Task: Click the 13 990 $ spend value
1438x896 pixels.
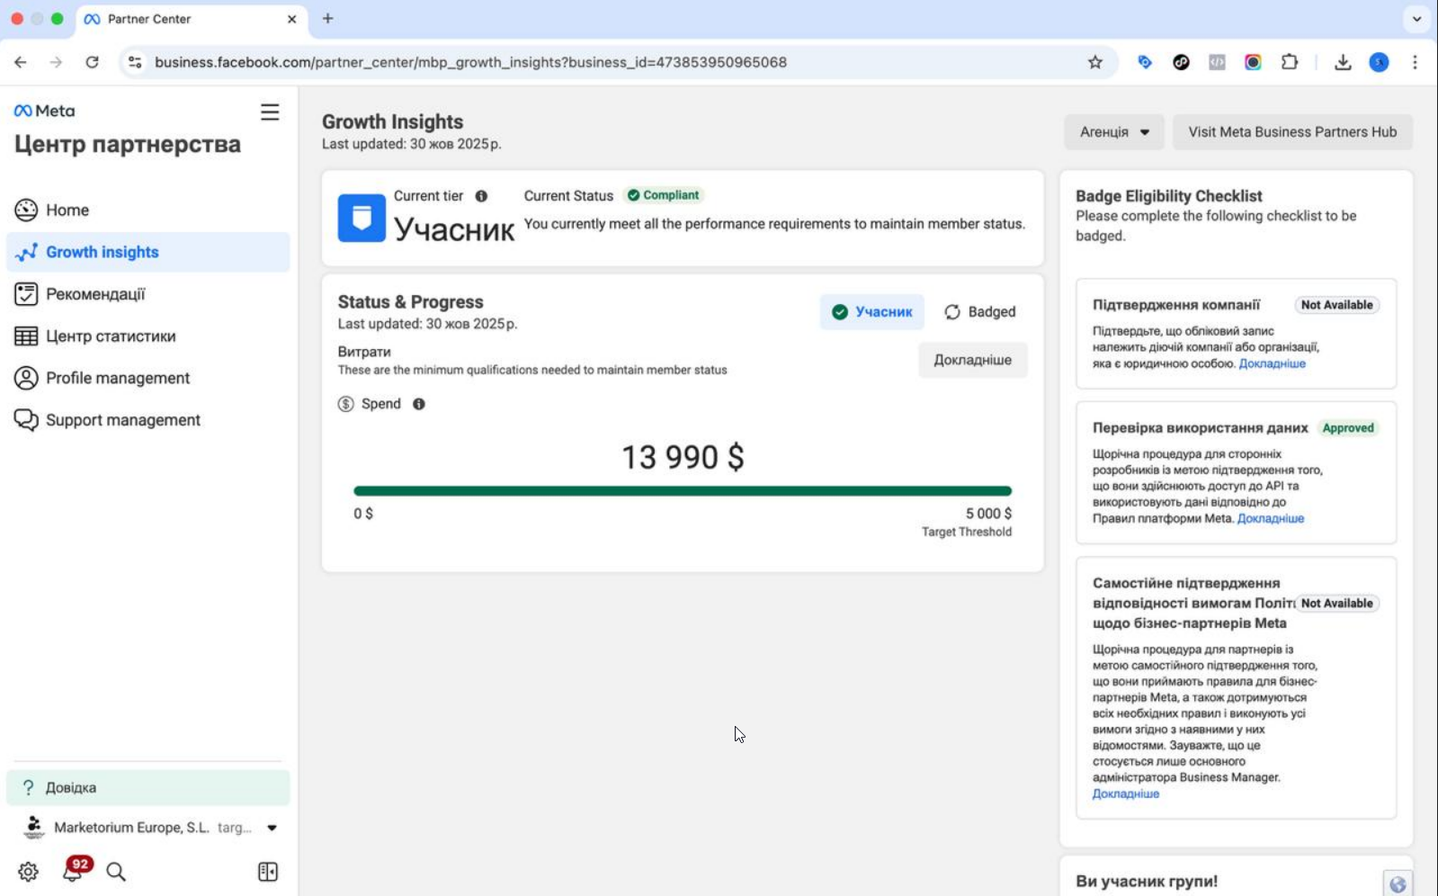Action: click(x=683, y=457)
